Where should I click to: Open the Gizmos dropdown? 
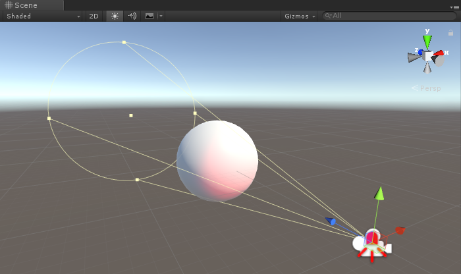click(300, 16)
